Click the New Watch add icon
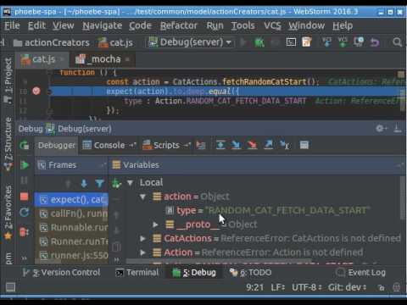Image resolution: width=407 pixels, height=305 pixels. pyautogui.click(x=116, y=183)
